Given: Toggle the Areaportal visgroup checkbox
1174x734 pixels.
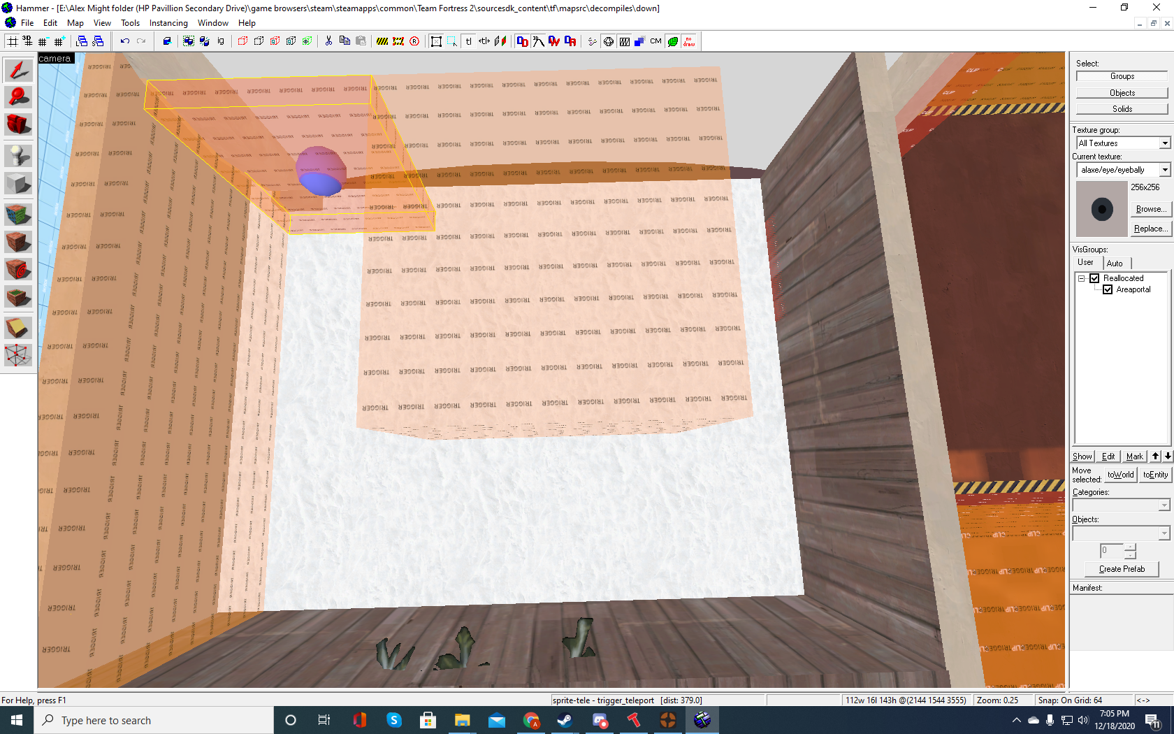Looking at the screenshot, I should point(1108,289).
